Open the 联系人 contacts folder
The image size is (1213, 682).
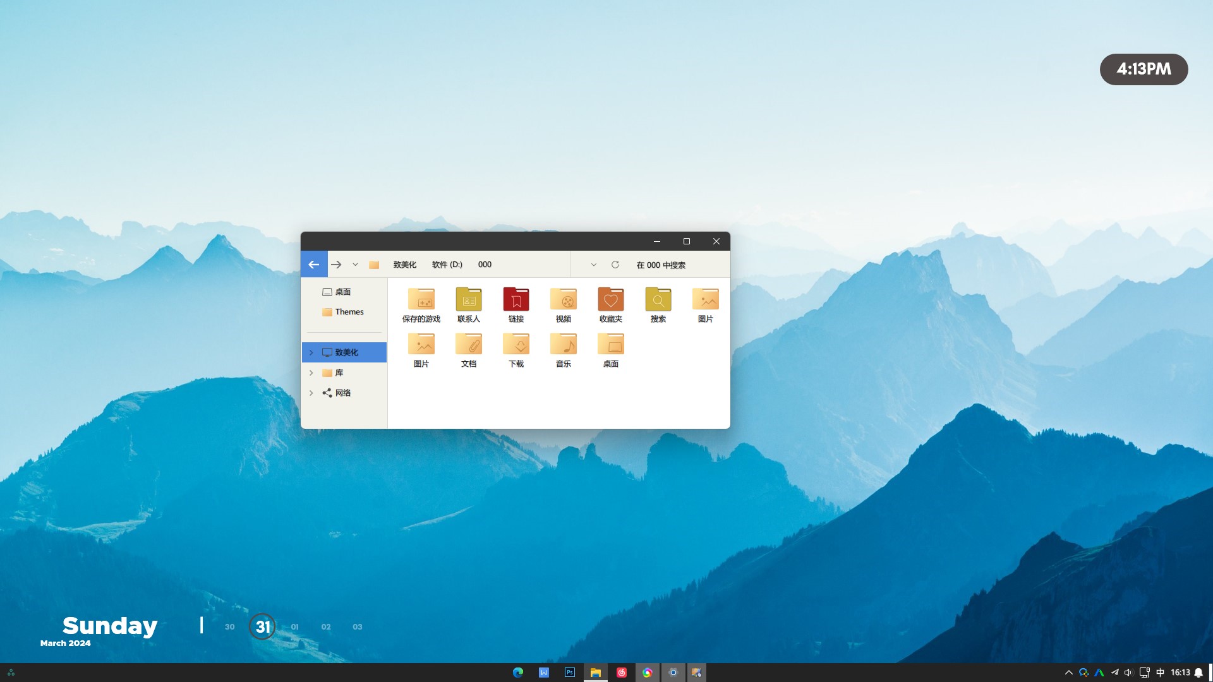click(468, 300)
